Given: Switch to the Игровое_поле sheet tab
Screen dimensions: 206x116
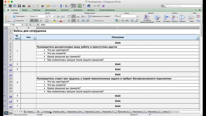Looking at the screenshot, I should pyautogui.click(x=59, y=112).
